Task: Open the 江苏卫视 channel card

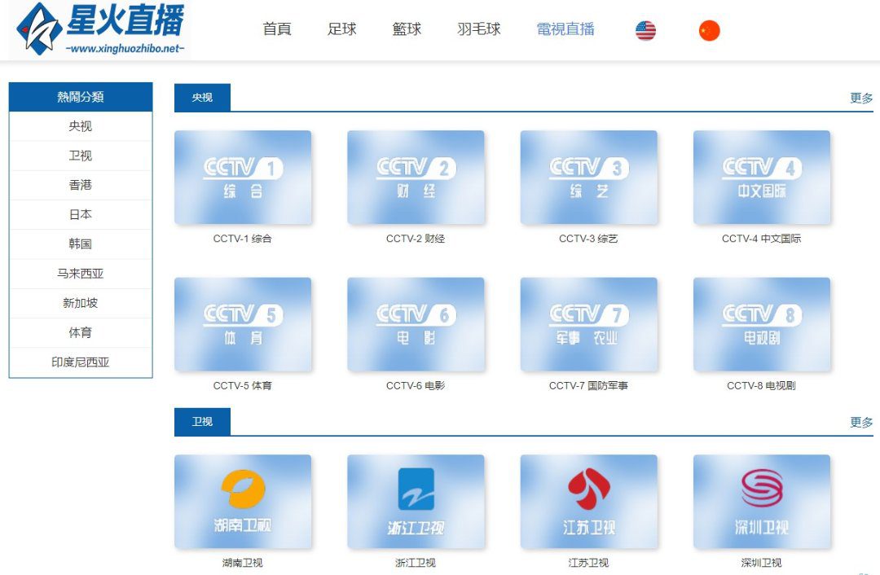Action: coord(588,500)
